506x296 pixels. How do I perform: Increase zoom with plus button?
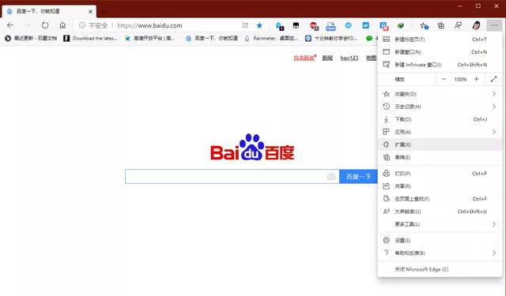476,79
